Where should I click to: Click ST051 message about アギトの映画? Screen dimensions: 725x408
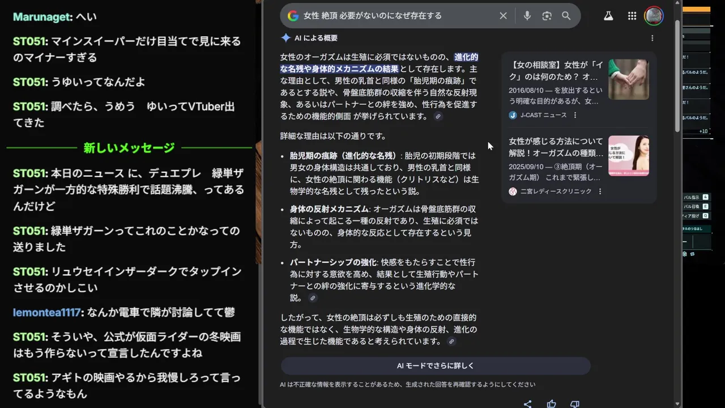[127, 386]
